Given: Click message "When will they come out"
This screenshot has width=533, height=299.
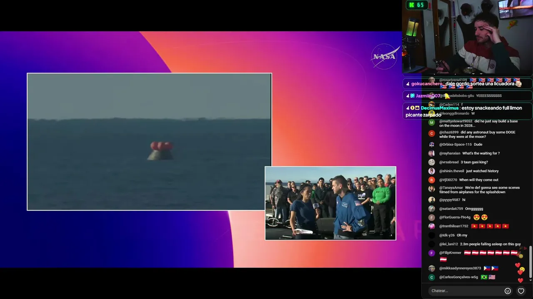Looking at the screenshot, I should 478,180.
